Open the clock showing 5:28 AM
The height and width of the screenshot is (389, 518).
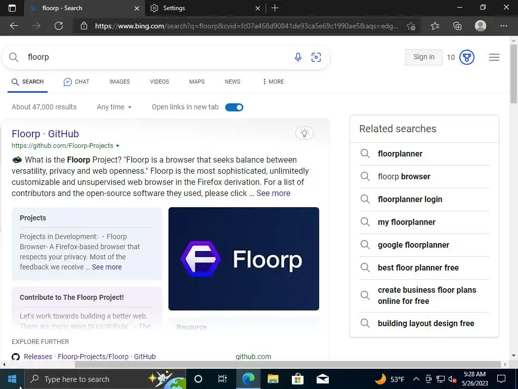(474, 379)
